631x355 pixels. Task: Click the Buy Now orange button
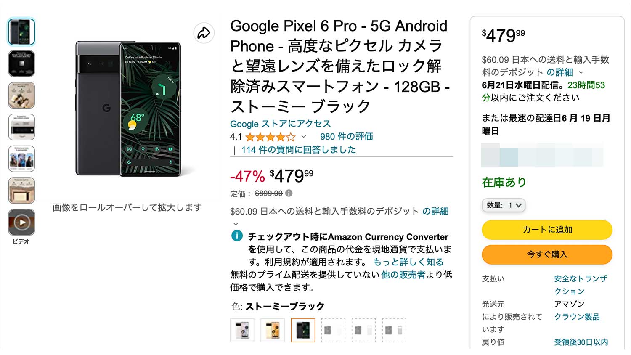click(547, 254)
